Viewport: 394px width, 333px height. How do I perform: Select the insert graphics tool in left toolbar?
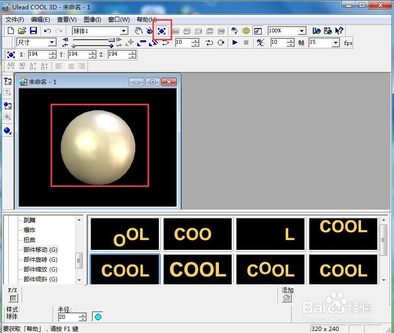tap(7, 106)
